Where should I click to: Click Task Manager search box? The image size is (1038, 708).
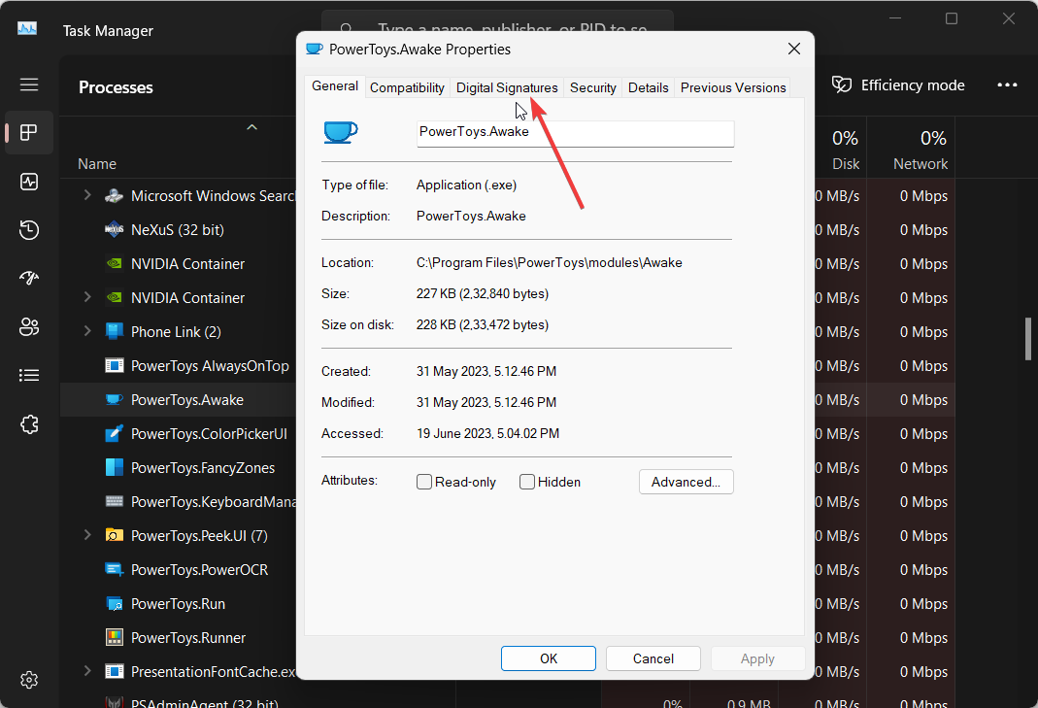tap(498, 29)
